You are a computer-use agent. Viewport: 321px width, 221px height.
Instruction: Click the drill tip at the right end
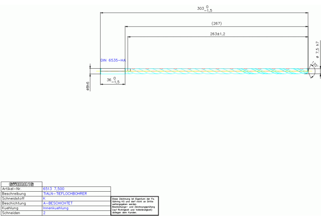[310, 71]
